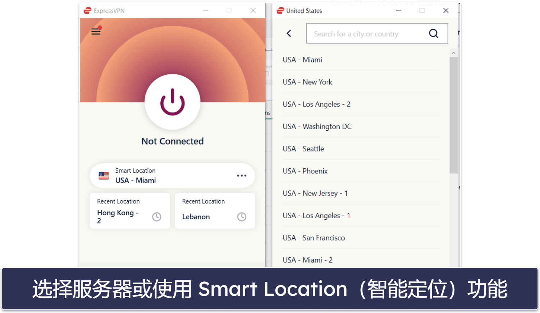Minimize the United States window
The height and width of the screenshot is (313, 540).
point(398,10)
